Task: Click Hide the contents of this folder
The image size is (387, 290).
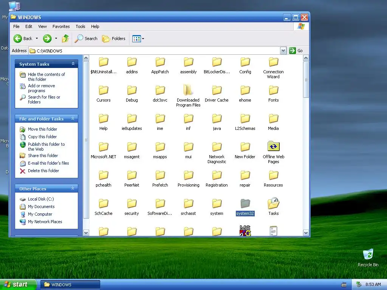Action: 46,77
